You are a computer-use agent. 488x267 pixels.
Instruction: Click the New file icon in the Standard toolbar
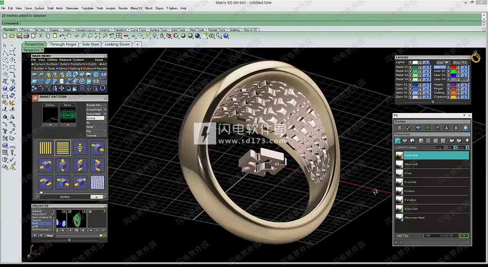pyautogui.click(x=4, y=36)
